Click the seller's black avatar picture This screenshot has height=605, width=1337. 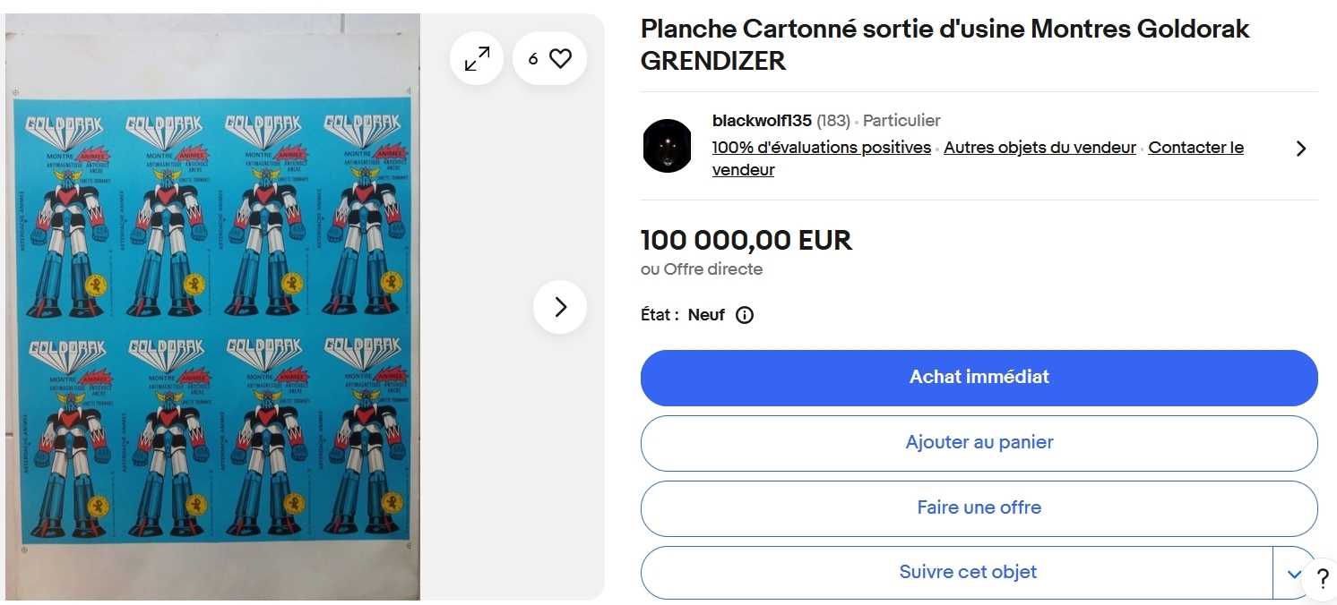[x=668, y=146]
